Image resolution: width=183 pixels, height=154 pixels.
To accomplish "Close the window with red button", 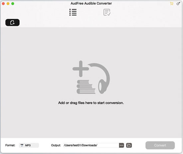I will click(3, 4).
